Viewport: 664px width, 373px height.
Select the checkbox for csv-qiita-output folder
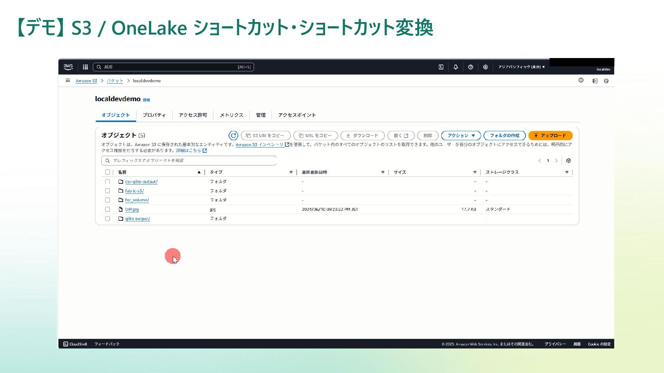108,182
